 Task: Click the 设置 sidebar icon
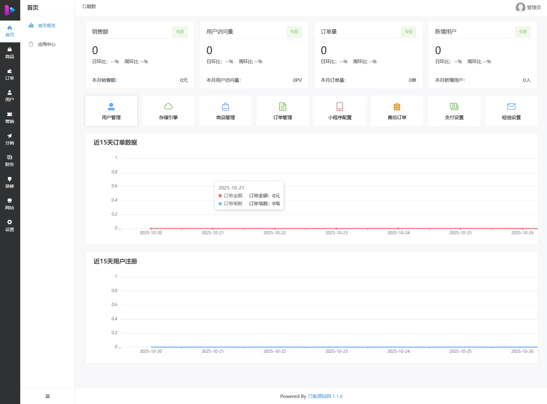[10, 225]
